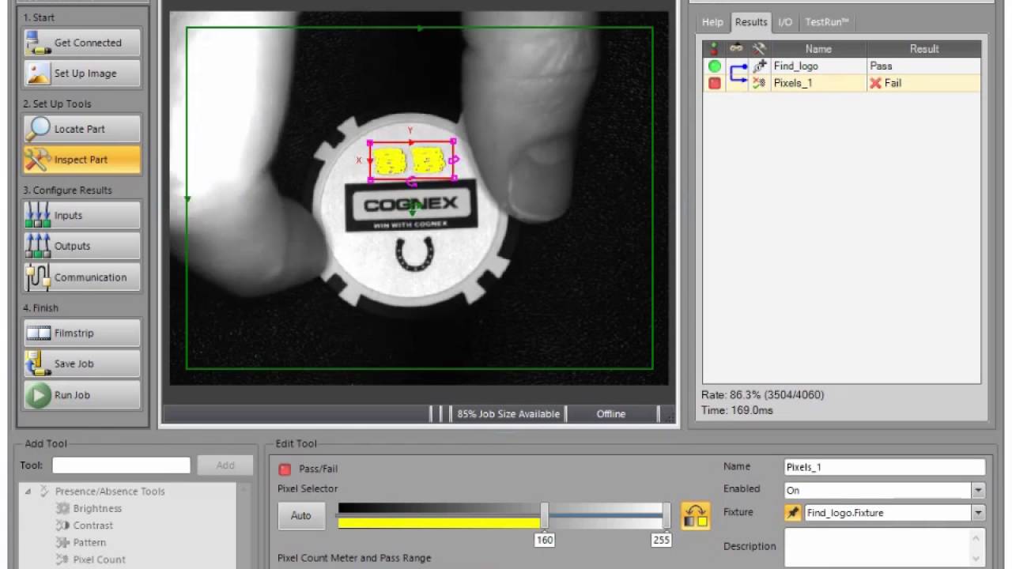Switch to the Results tab
The image size is (1012, 569).
tap(750, 22)
